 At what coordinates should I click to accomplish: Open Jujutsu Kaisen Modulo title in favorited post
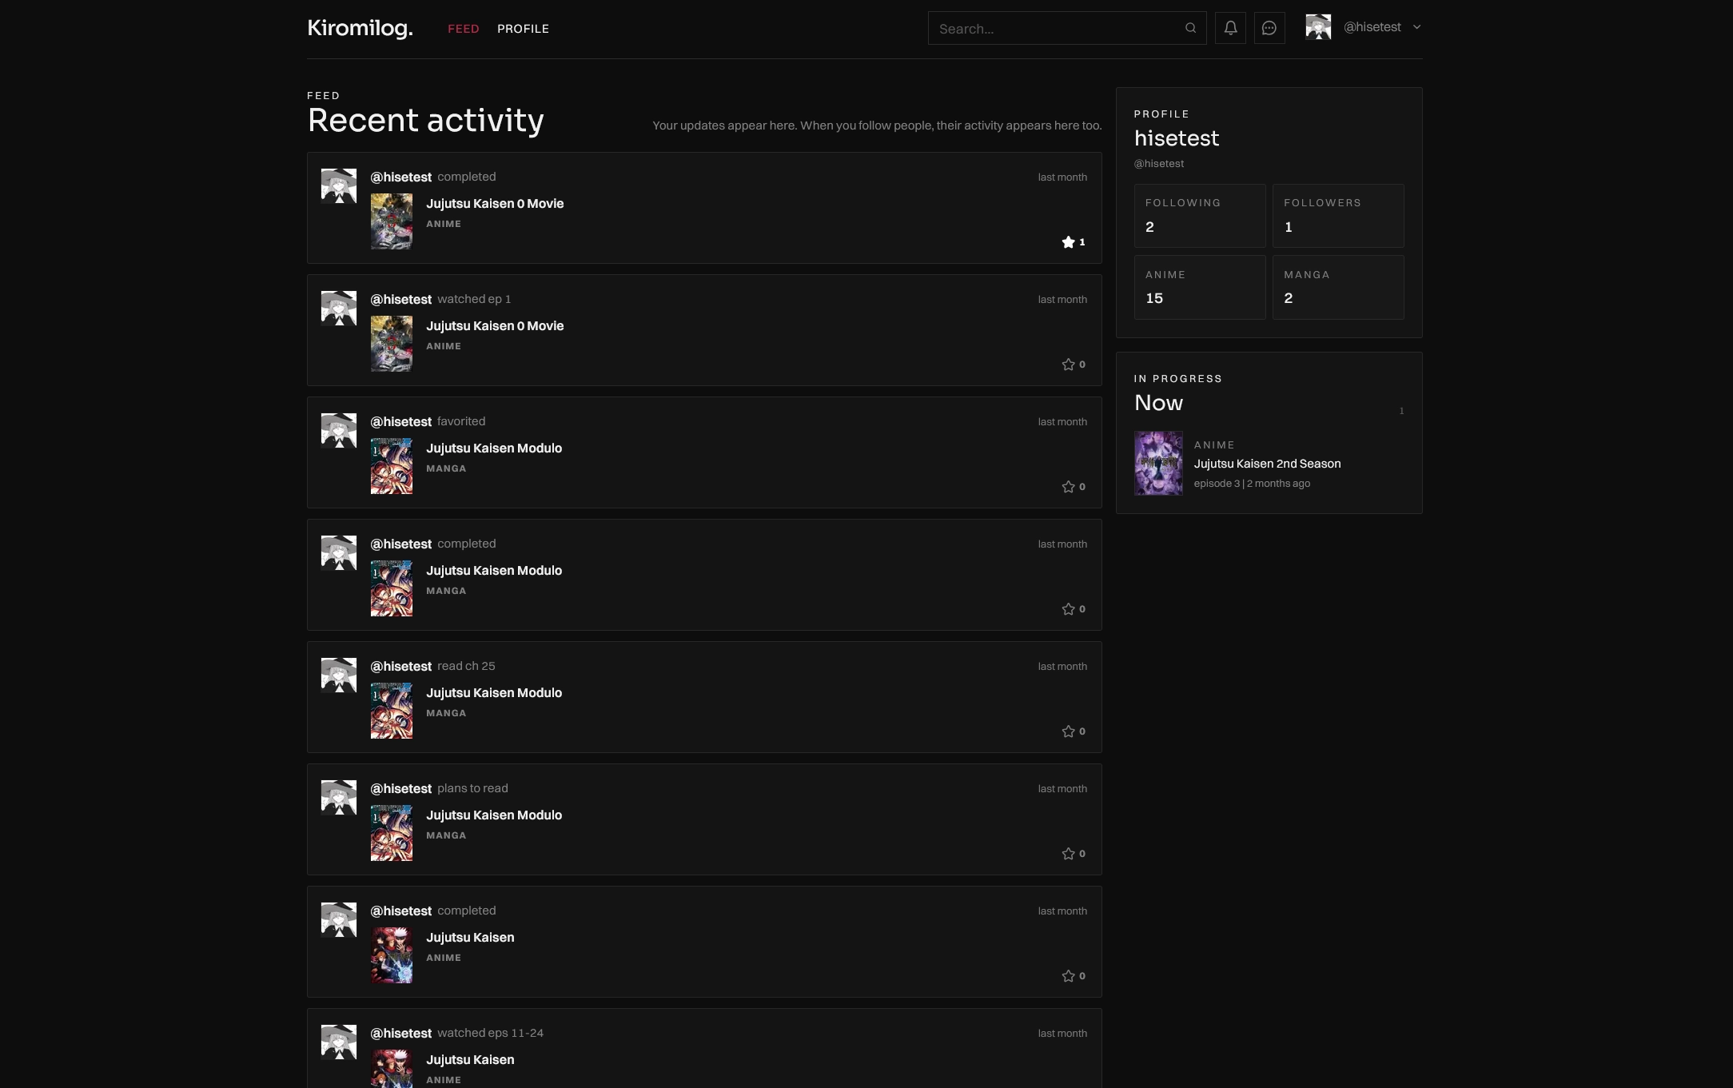(494, 448)
